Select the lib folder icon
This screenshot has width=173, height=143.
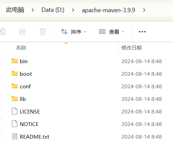tap(15, 99)
